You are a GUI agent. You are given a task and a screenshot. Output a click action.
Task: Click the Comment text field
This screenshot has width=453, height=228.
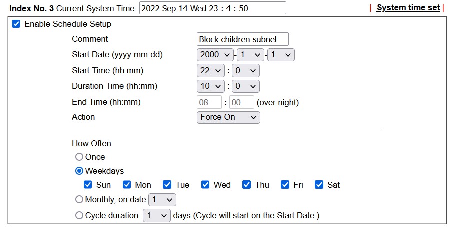[243, 39]
